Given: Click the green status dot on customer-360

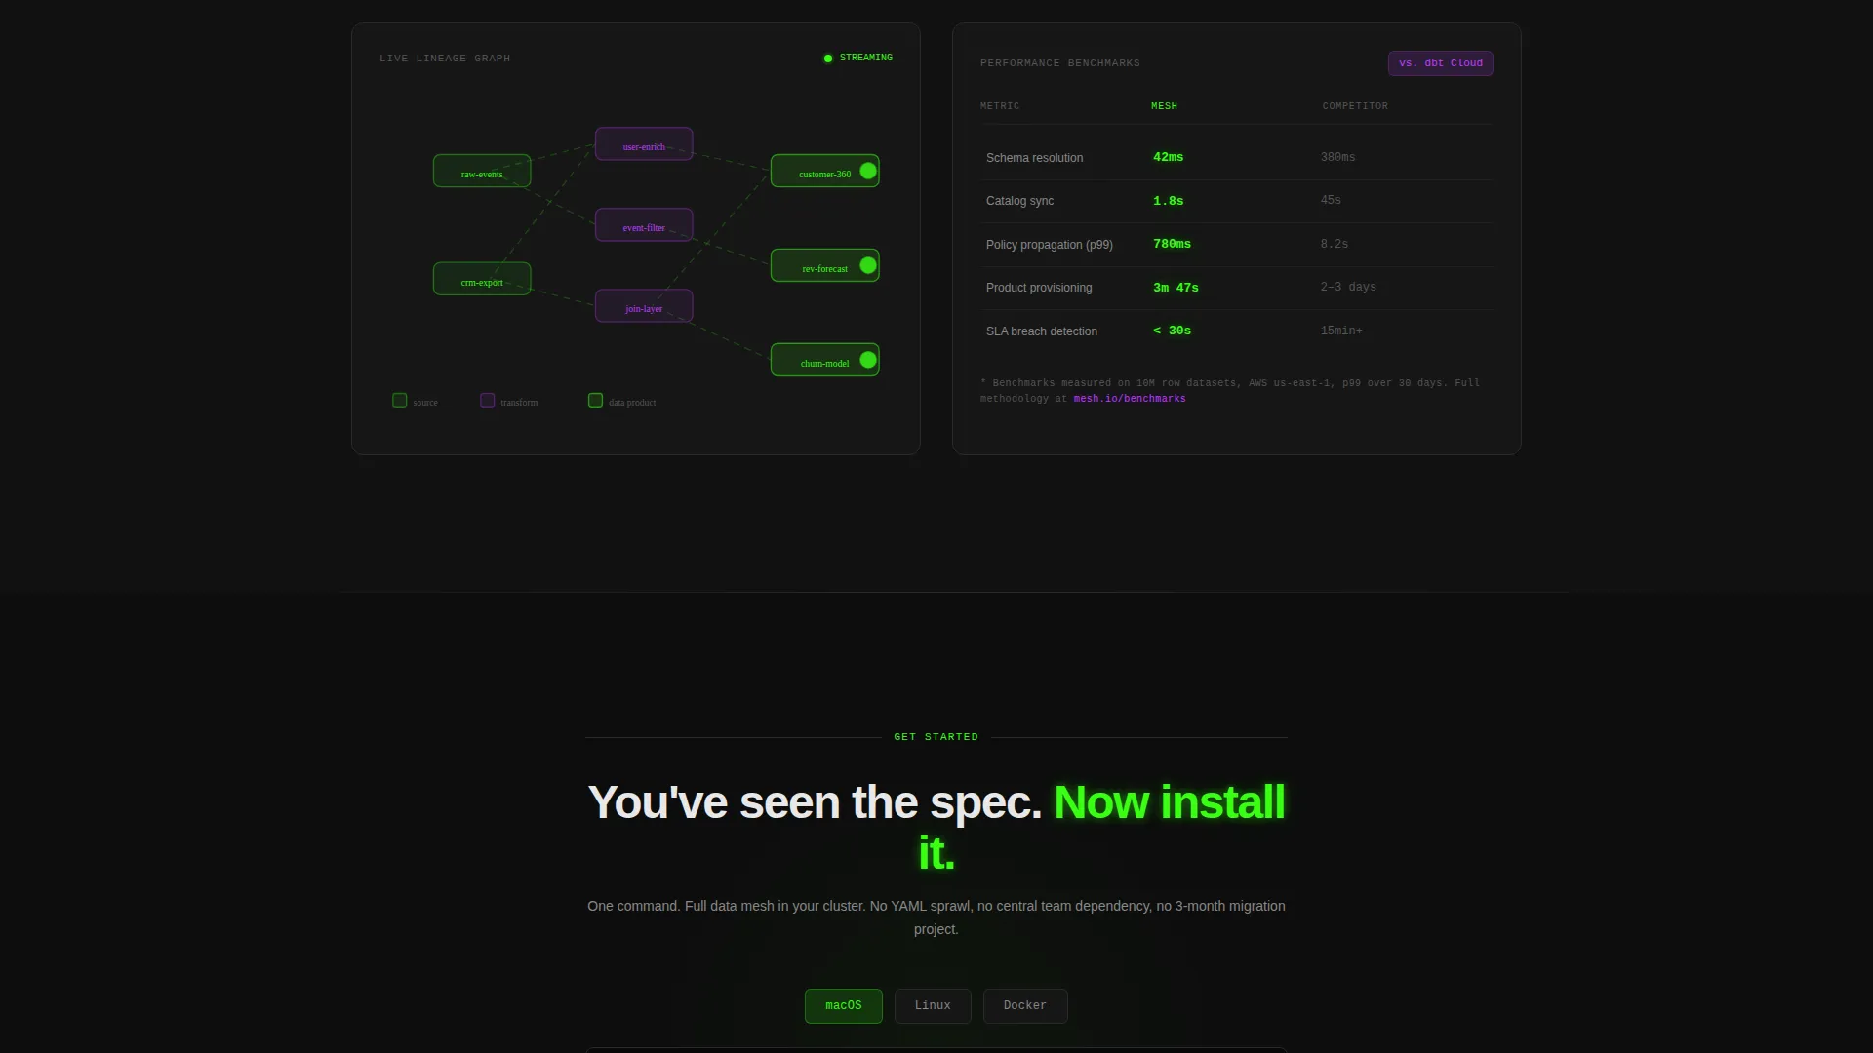Looking at the screenshot, I should 868,171.
